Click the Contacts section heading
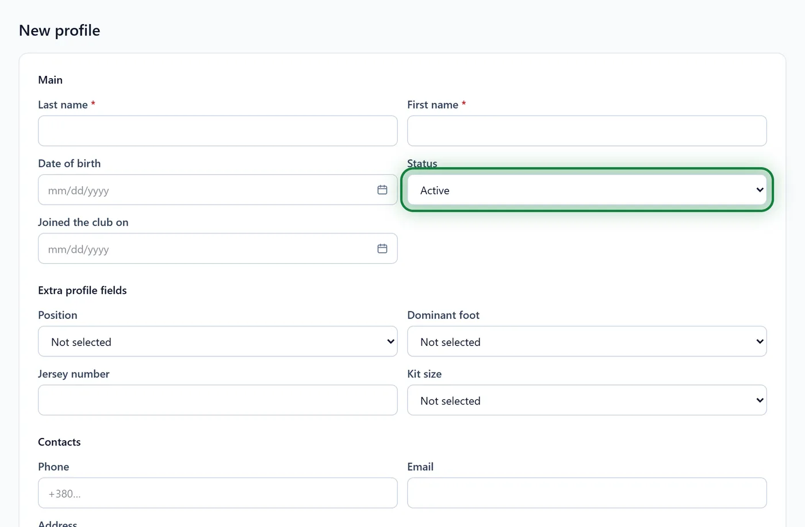Viewport: 805px width, 527px height. 59,442
